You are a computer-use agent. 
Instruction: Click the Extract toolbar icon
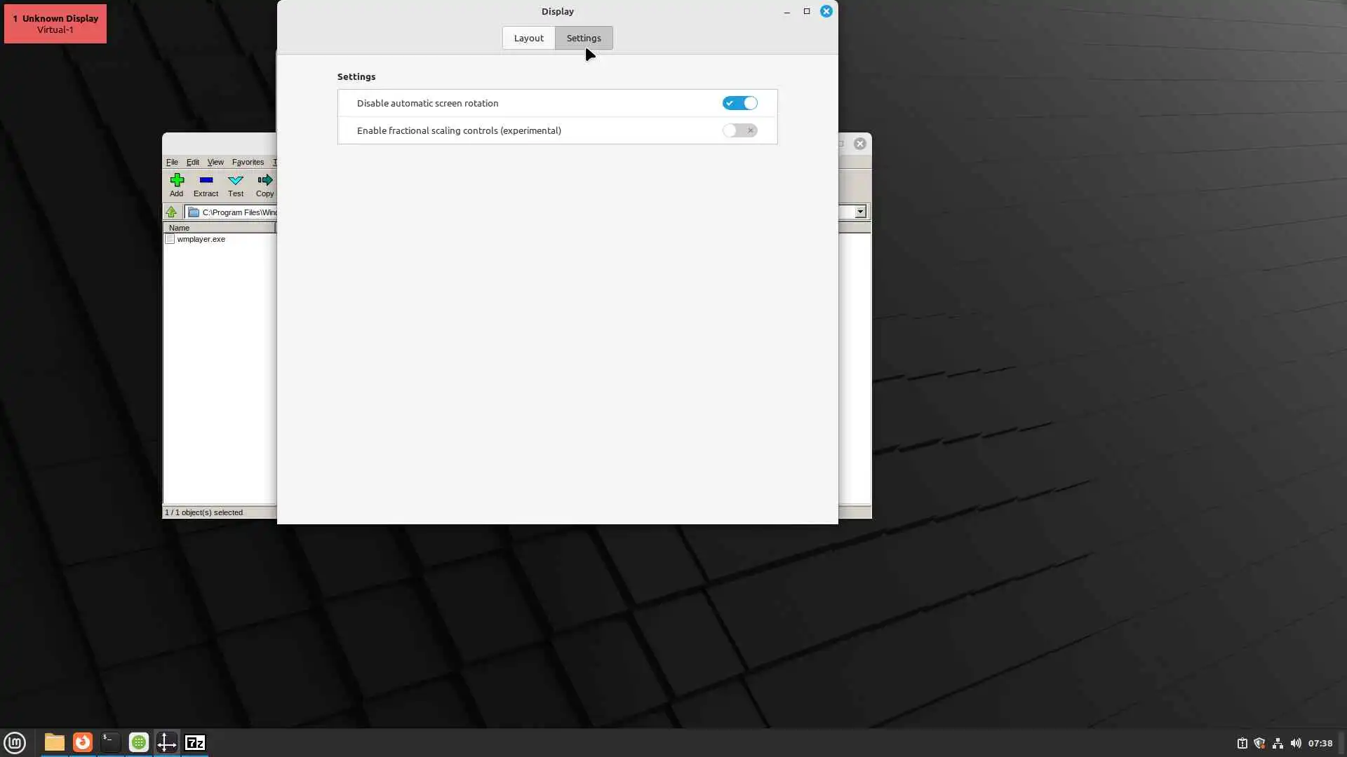[x=206, y=181]
